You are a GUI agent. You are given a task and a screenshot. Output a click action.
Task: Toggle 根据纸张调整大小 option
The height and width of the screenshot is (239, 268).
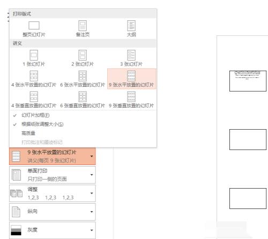coord(83,124)
